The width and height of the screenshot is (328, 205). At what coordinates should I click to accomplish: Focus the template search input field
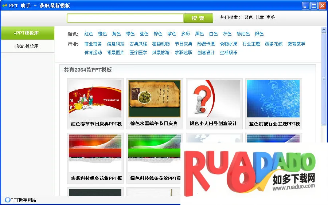point(125,18)
